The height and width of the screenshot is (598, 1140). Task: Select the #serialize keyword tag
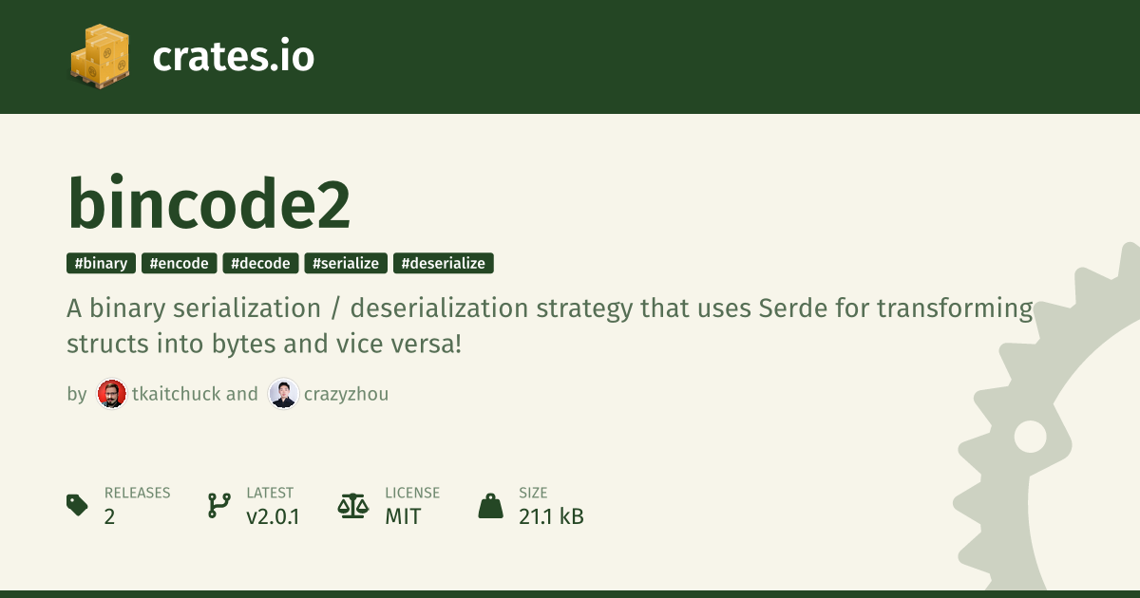(346, 264)
